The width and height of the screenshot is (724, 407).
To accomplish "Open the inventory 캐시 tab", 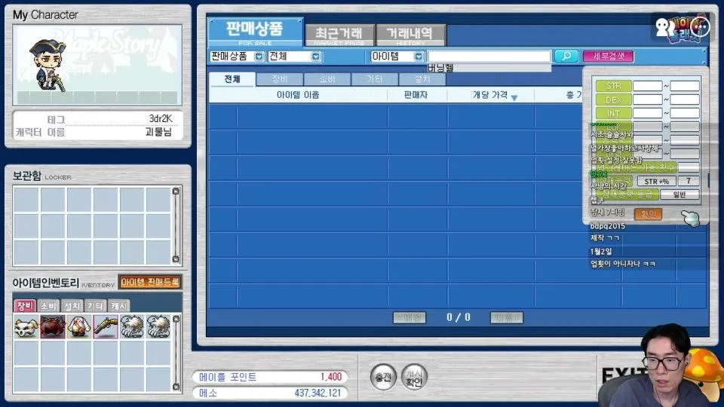I will (x=119, y=306).
